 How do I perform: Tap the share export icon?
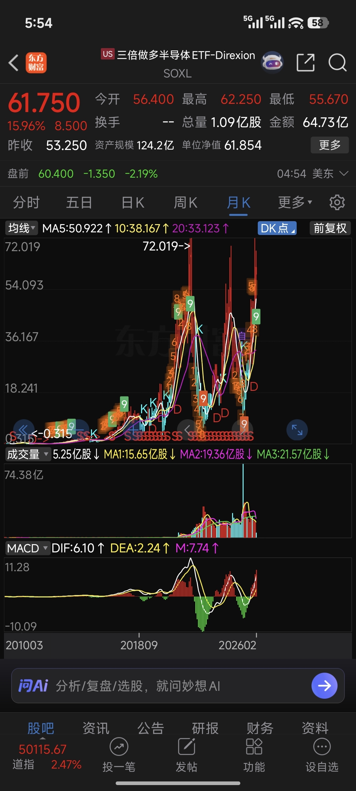tap(306, 62)
